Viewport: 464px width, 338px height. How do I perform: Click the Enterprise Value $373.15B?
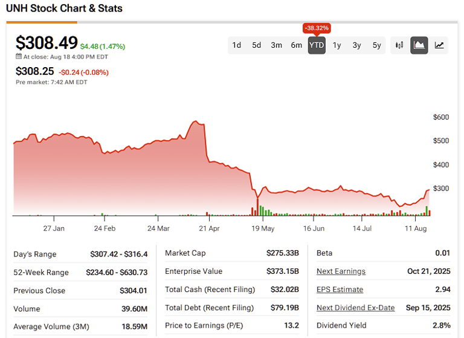coord(283,271)
